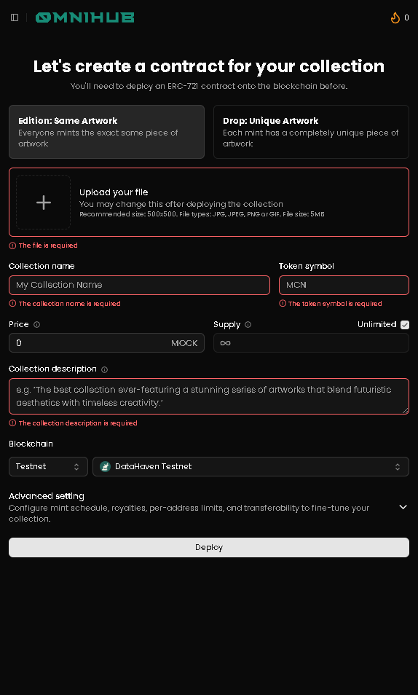
Task: Click the Blockchain label
Action: (x=31, y=444)
